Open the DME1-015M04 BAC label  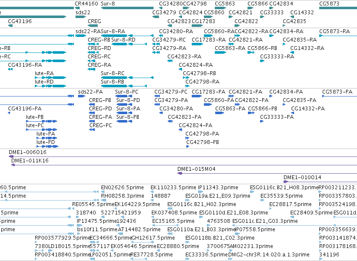[196, 169]
